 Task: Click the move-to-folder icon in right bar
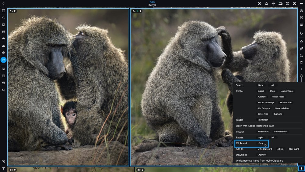pyautogui.click(x=302, y=56)
